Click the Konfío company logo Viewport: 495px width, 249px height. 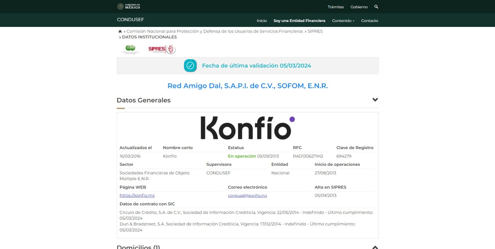tap(247, 128)
